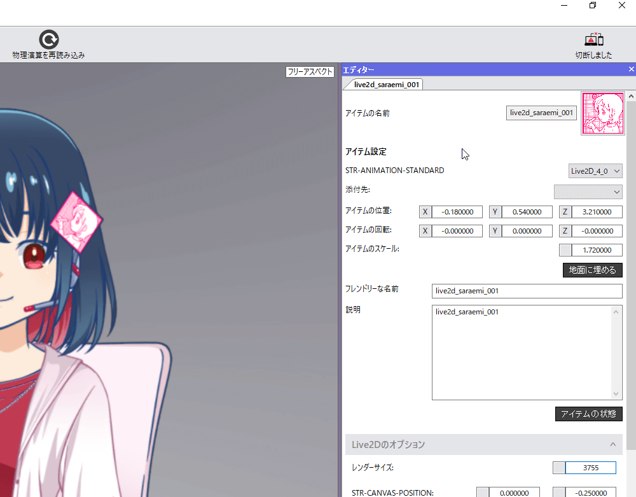Click the フリーアスペクト aspect button
This screenshot has height=497, width=636.
[x=310, y=72]
